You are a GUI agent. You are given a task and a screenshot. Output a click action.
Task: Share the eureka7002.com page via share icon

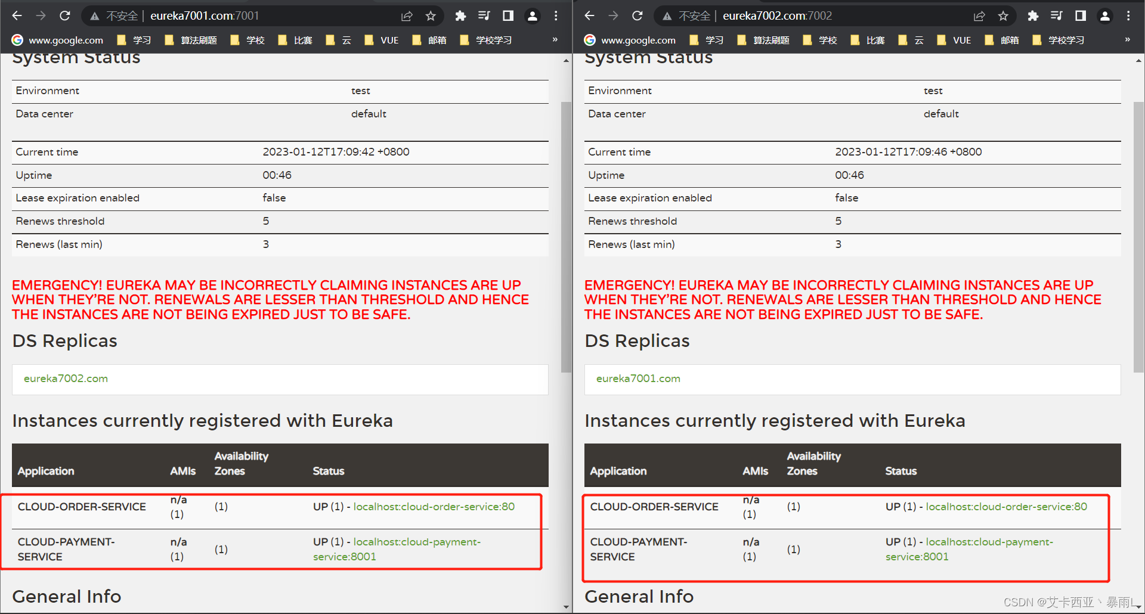(x=979, y=16)
